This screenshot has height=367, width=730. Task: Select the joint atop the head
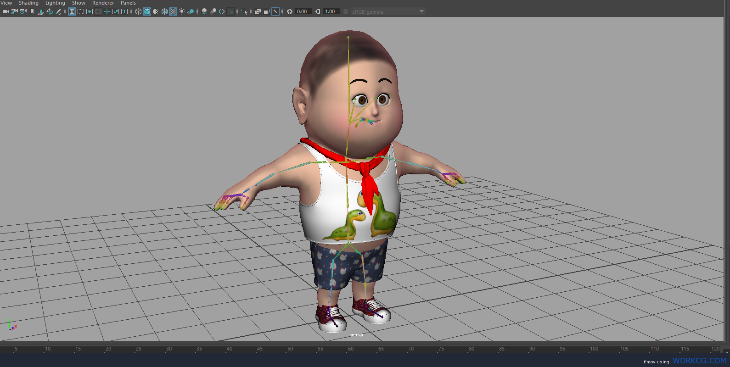click(x=348, y=37)
